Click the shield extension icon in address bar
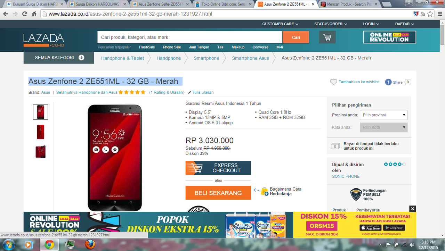This screenshot has height=251, width=445. [416, 14]
